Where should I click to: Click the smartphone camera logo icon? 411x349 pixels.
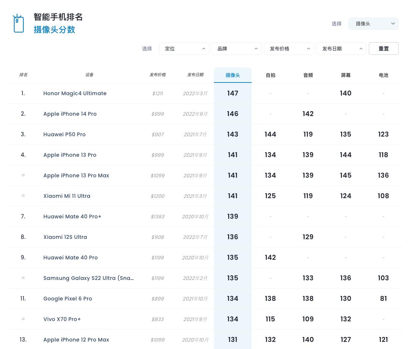point(18,24)
